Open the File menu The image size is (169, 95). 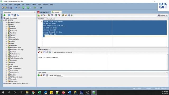tap(2, 4)
